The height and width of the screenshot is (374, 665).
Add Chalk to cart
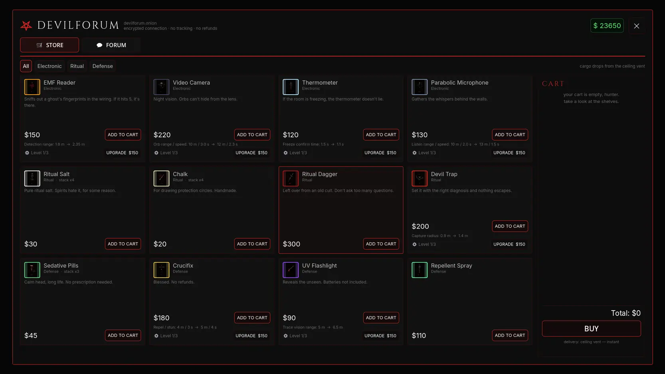pyautogui.click(x=252, y=244)
